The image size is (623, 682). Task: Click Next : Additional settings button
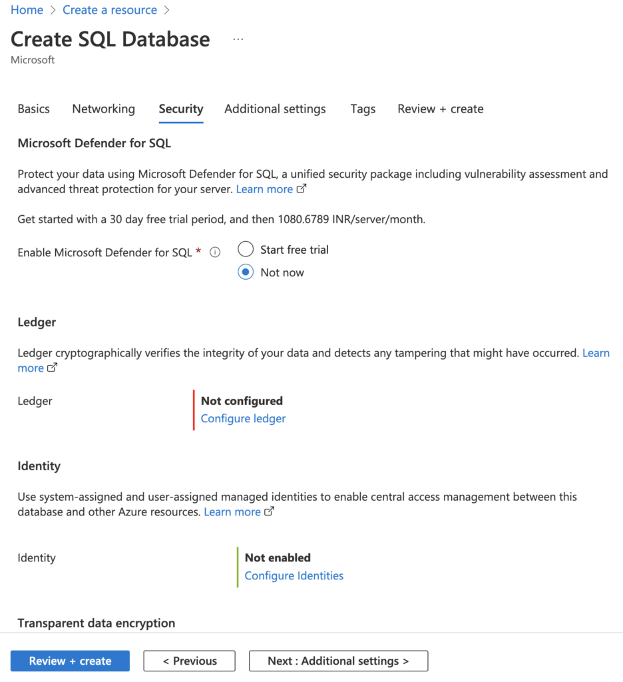tap(338, 661)
